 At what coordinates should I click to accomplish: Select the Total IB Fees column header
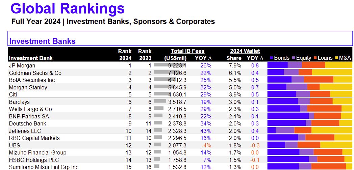coord(187,51)
